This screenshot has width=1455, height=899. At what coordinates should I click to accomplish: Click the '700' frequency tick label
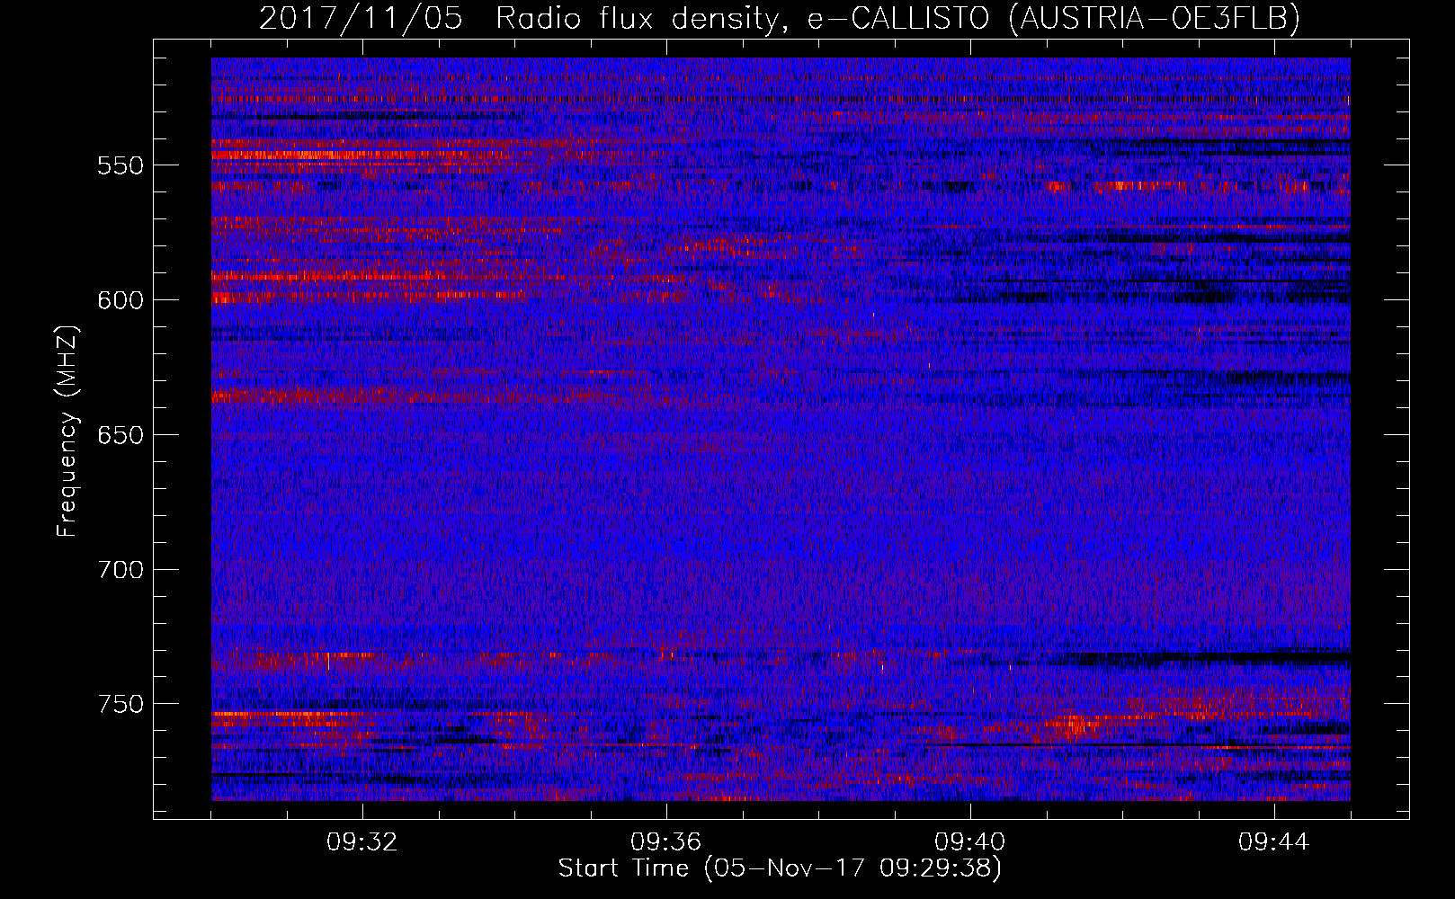click(x=121, y=570)
